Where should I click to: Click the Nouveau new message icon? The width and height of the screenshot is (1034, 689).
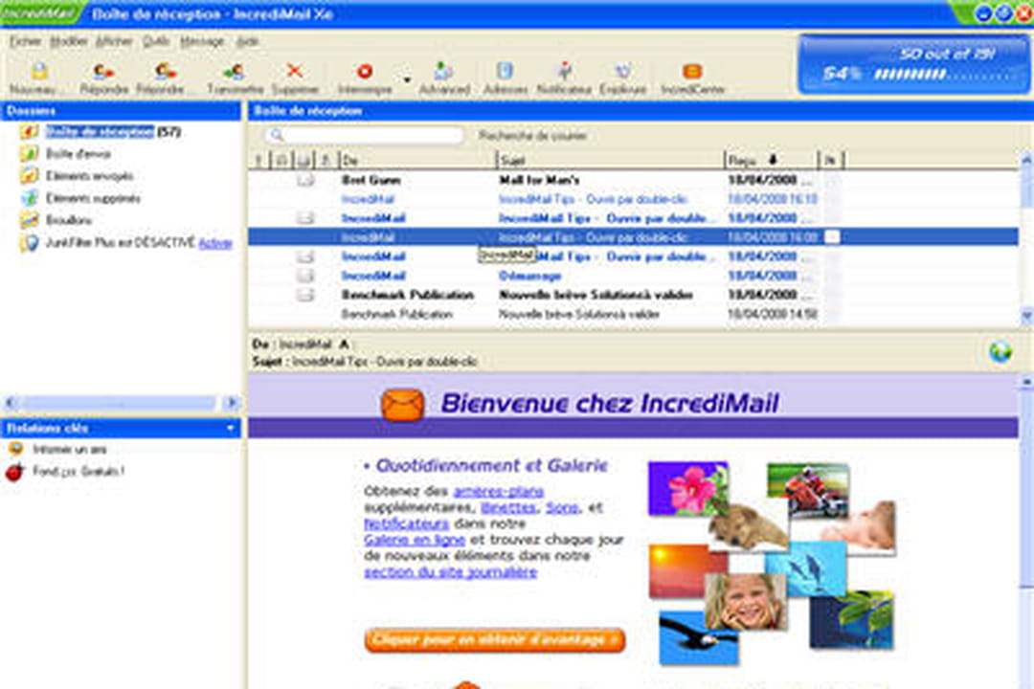click(38, 71)
